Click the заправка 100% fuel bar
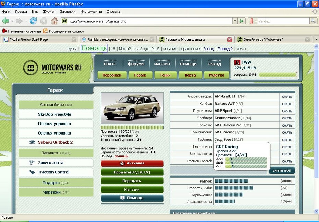Viewport: 319px width, 222px height. pyautogui.click(x=277, y=75)
